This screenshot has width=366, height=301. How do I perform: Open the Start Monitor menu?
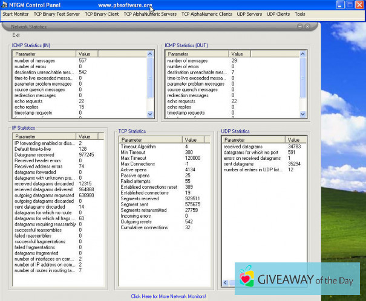tap(15, 13)
